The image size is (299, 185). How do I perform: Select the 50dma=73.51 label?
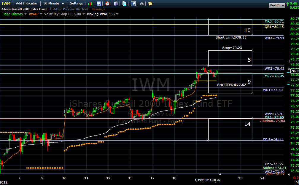click(275, 168)
